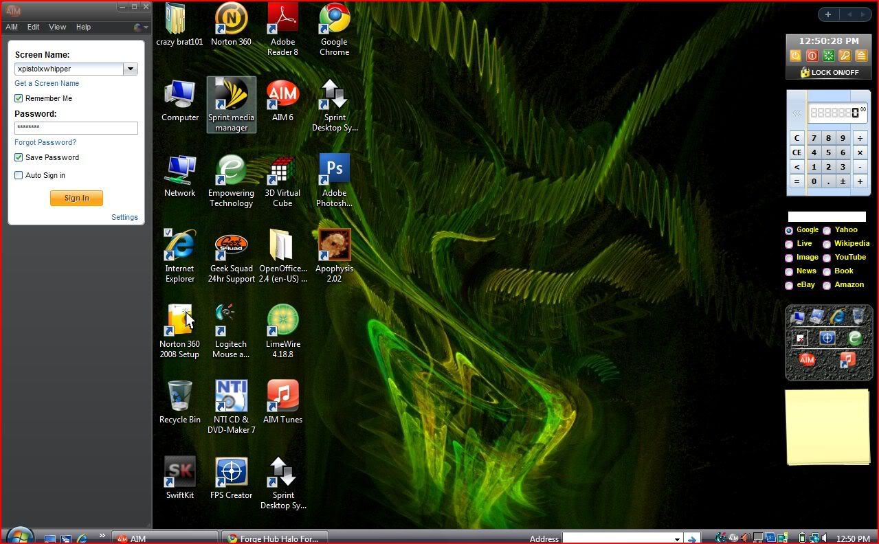Click AIM icon in launcher gadget

[807, 359]
